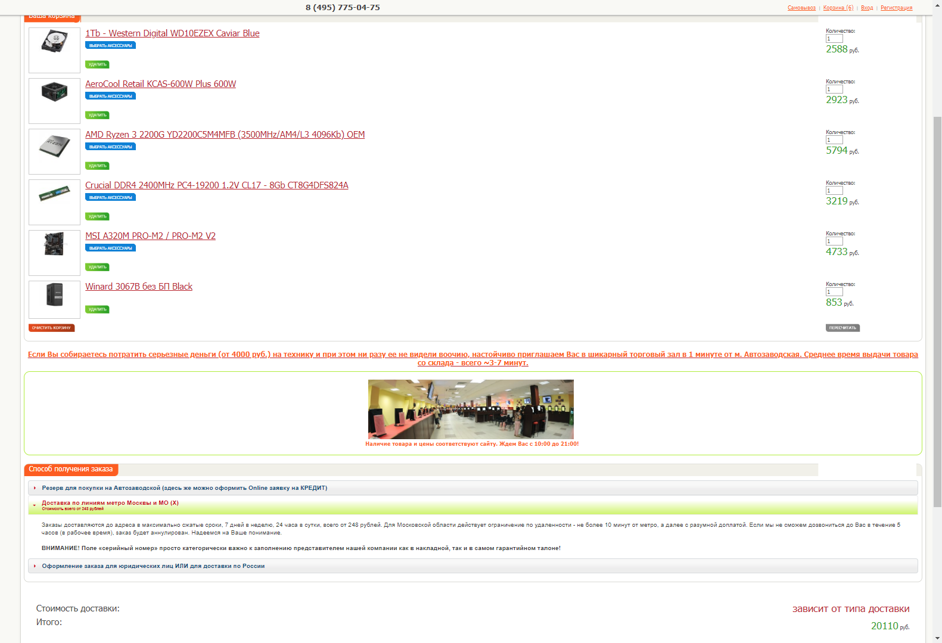
Task: Open the AeroCool Retail KCAS-600W product link
Action: point(160,84)
